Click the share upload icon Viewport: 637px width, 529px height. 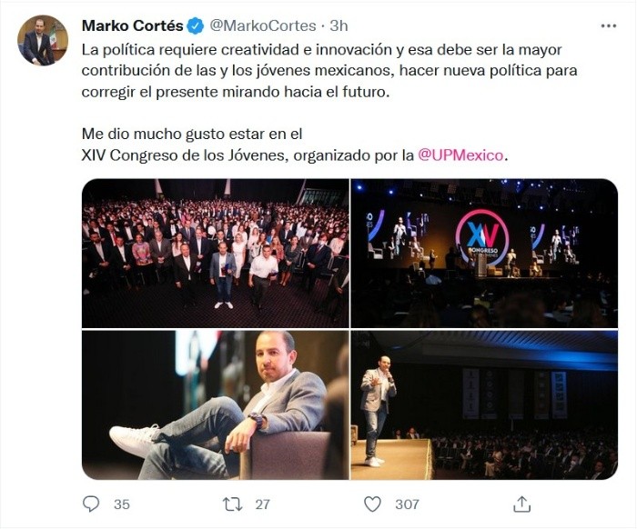521,504
